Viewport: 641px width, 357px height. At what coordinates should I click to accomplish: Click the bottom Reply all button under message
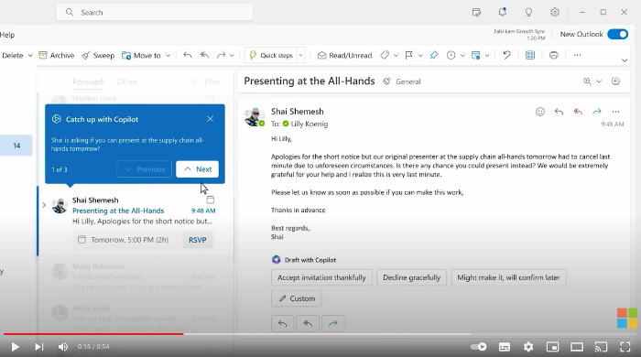tap(308, 323)
